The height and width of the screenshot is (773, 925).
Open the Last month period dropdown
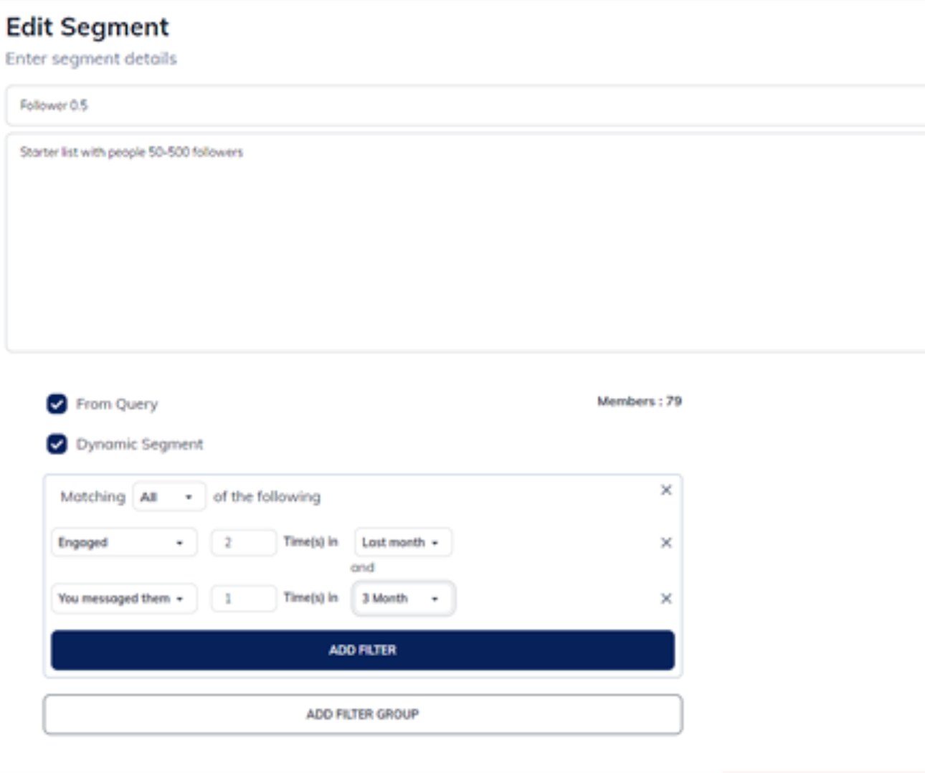pyautogui.click(x=403, y=542)
